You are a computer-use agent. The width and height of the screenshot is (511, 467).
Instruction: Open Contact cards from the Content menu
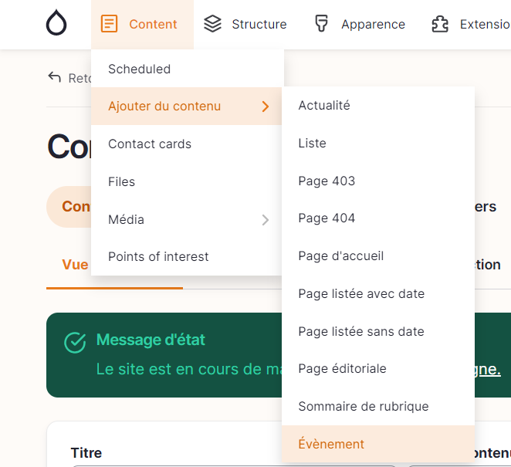[x=150, y=144]
